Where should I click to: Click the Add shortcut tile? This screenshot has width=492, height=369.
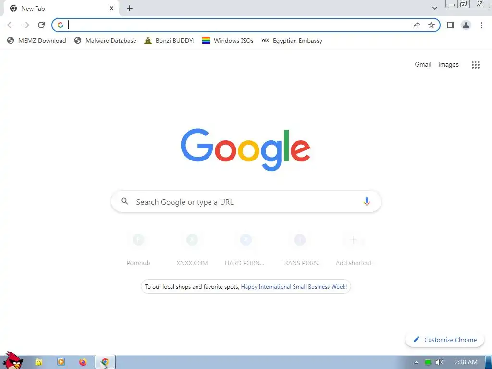tap(353, 249)
